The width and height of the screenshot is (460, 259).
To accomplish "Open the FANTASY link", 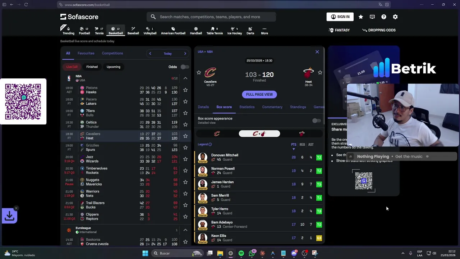I will tap(339, 30).
